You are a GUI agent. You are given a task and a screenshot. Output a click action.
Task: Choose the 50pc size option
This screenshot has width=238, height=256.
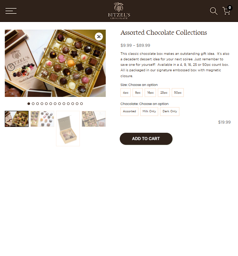pos(178,93)
